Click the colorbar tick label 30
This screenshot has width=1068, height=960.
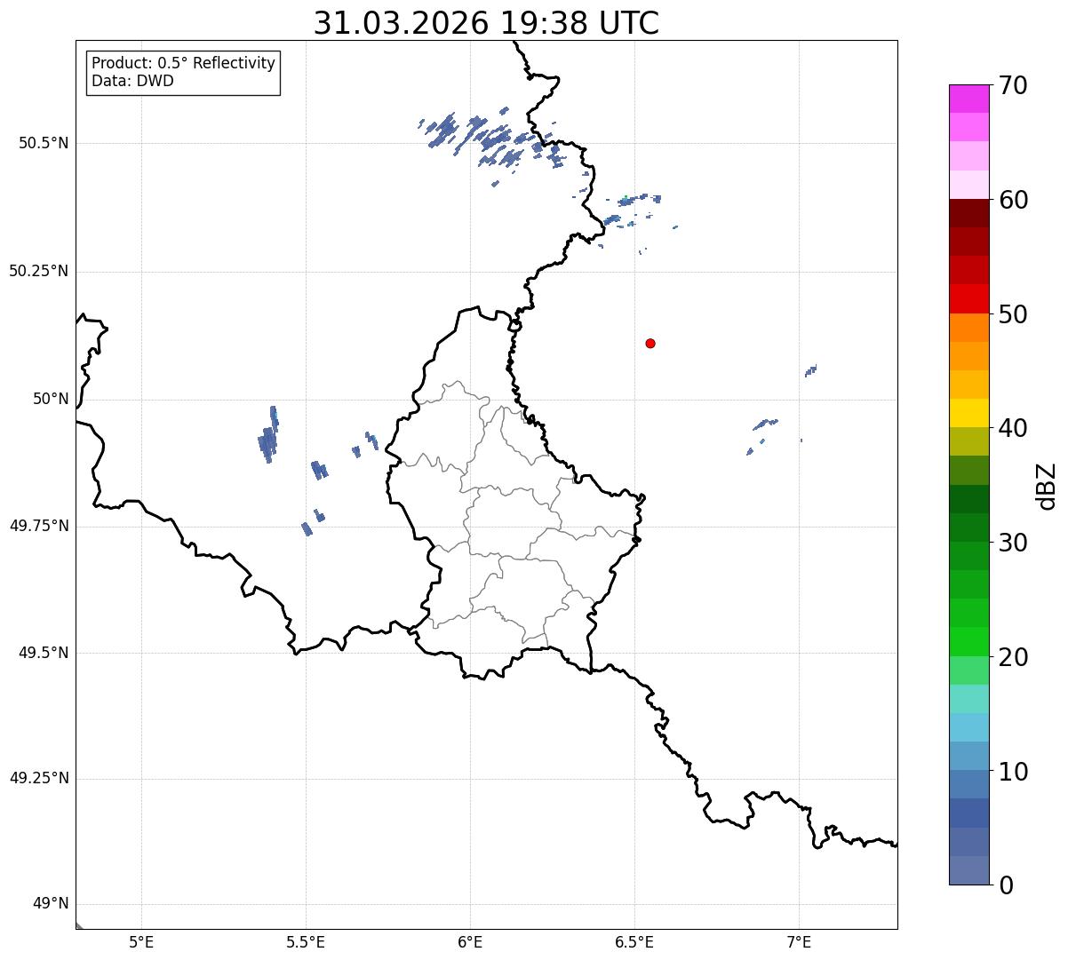[1013, 543]
